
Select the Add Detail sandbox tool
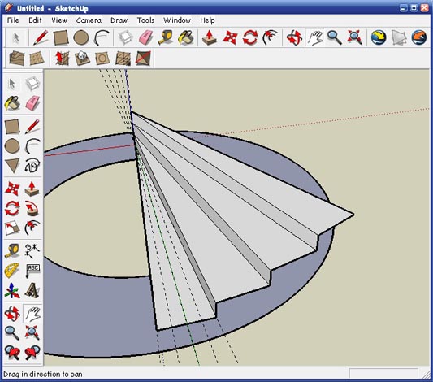pos(123,58)
